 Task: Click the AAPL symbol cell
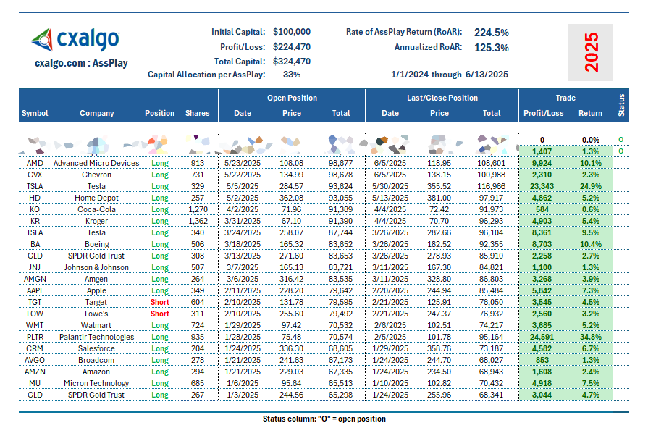tap(35, 290)
